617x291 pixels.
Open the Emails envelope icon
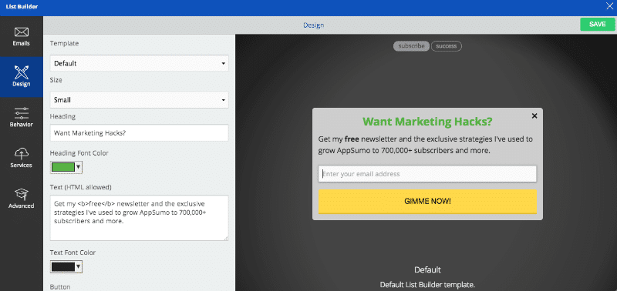(x=22, y=32)
